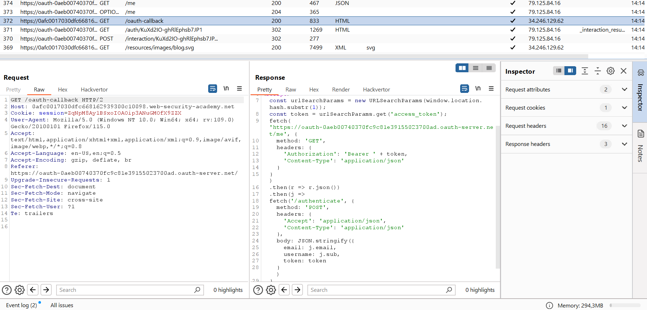
Task: Click Response 0 highlights label
Action: (480, 290)
